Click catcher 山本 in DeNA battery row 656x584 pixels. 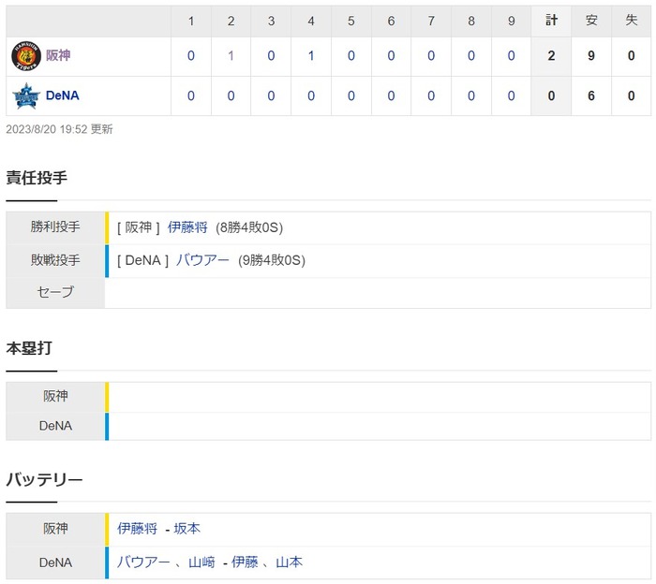(x=290, y=562)
